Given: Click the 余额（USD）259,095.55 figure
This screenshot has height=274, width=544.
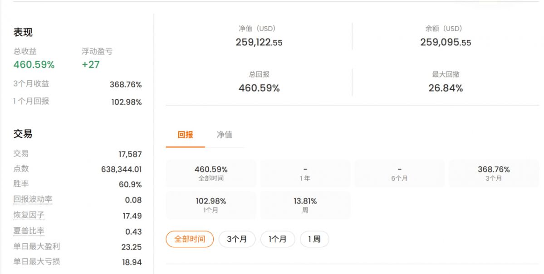Looking at the screenshot, I should (446, 42).
